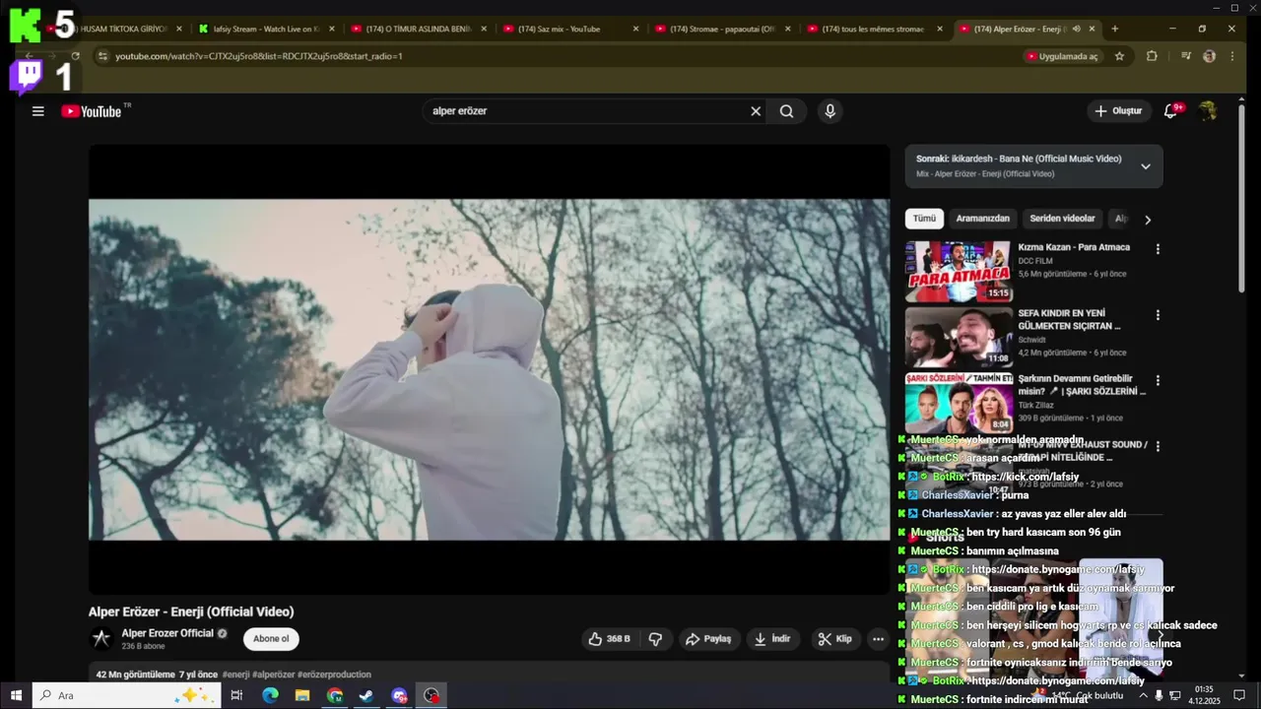Open browser extensions puzzle icon
This screenshot has width=1261, height=709.
pyautogui.click(x=1152, y=57)
